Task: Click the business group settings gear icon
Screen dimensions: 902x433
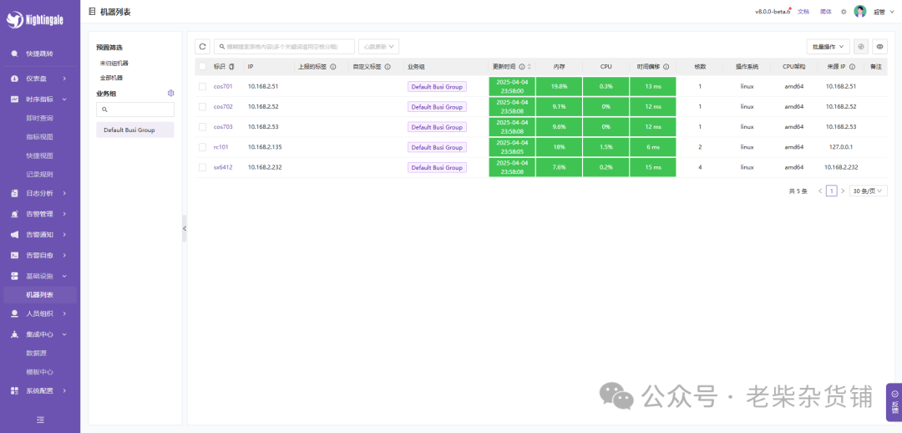Action: [171, 93]
